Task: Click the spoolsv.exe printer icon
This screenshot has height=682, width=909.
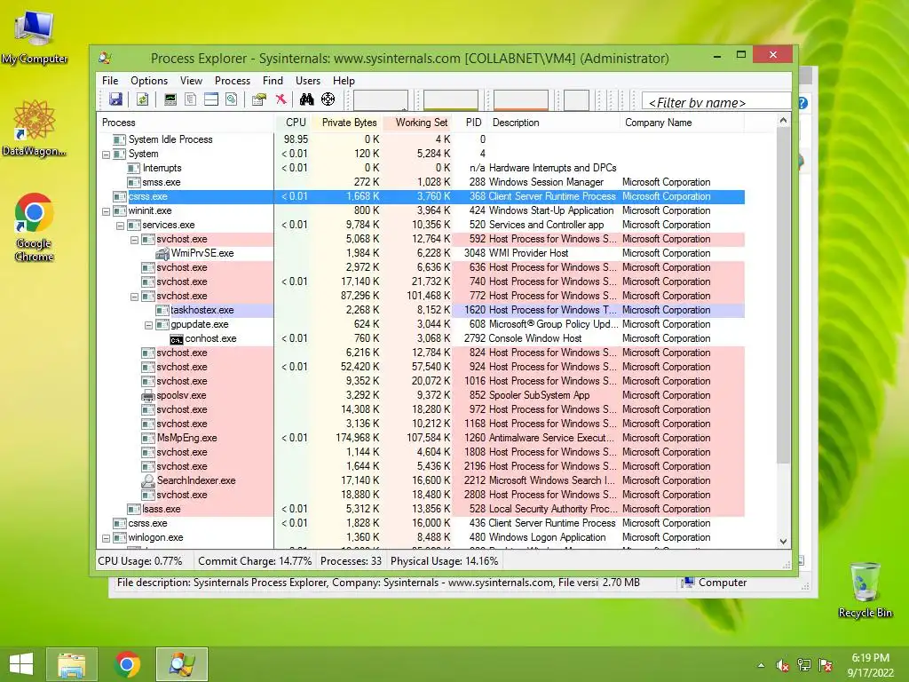Action: [x=148, y=395]
